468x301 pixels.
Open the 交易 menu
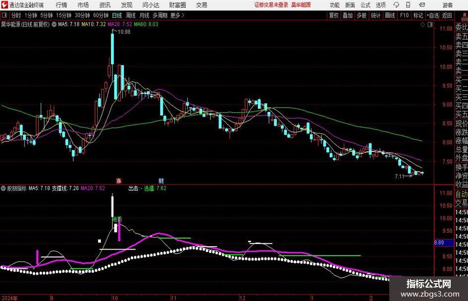tap(202, 5)
